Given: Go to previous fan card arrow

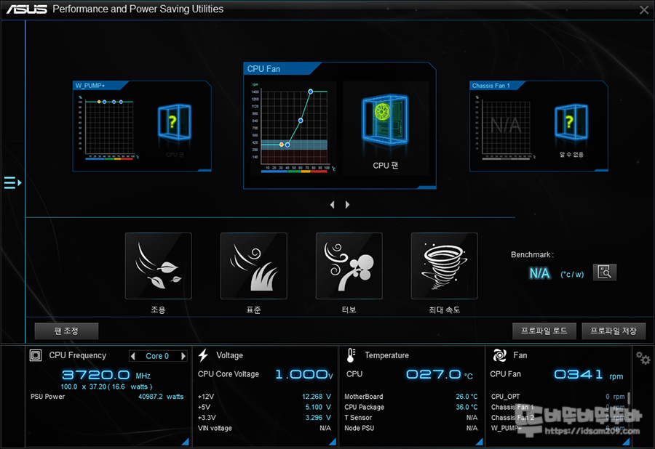Looking at the screenshot, I should pos(332,205).
